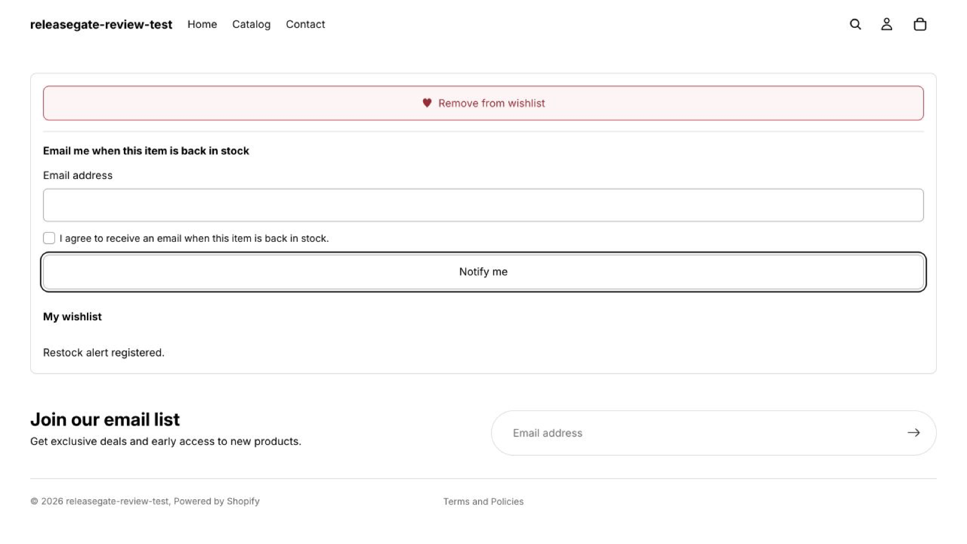967x544 pixels.
Task: Tick the restock email consent checkbox
Action: point(49,238)
